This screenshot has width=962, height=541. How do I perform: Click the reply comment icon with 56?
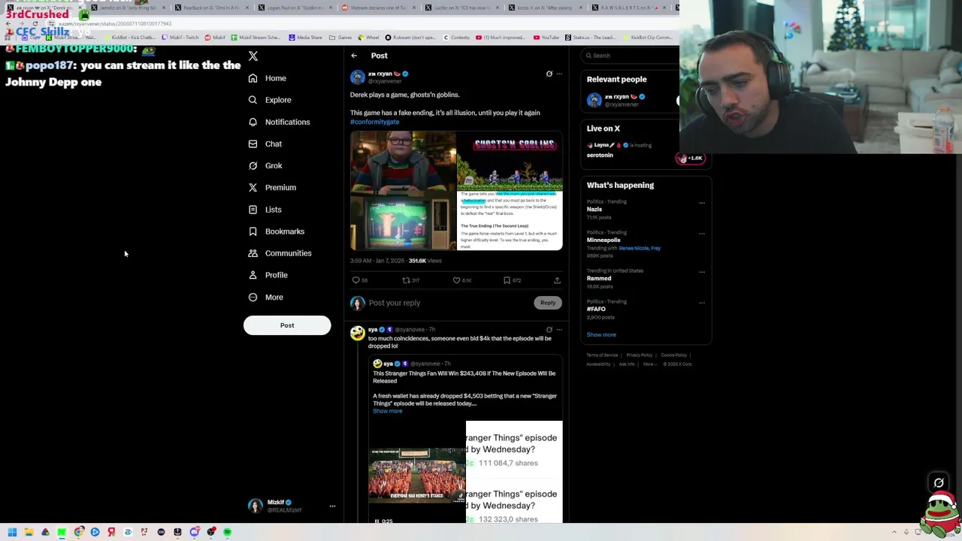[x=356, y=280]
